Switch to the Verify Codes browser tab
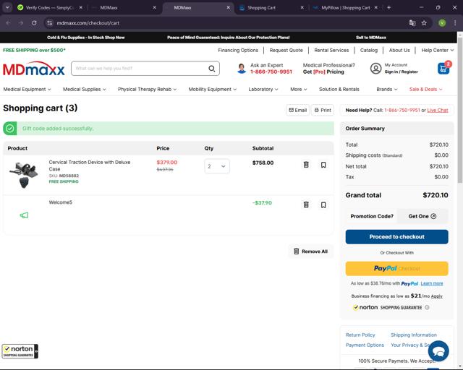Screen dimensions: 463x370 point(48,8)
